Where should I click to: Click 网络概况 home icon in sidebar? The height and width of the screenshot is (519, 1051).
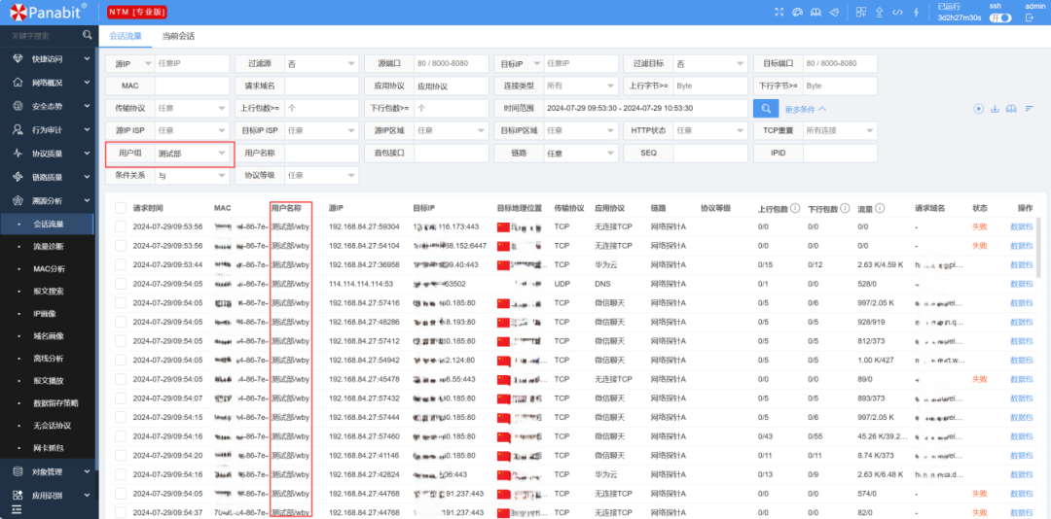[18, 83]
